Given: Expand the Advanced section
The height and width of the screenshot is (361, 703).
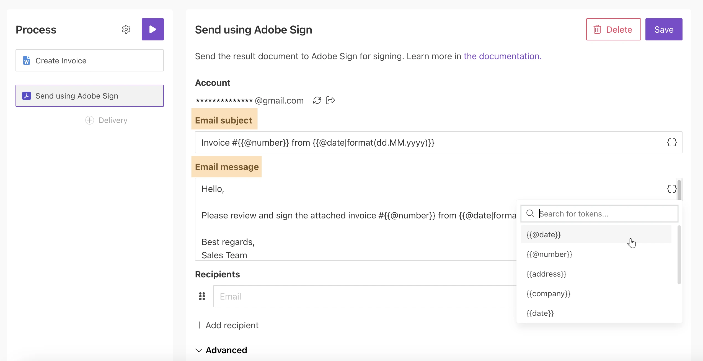Looking at the screenshot, I should click(x=221, y=350).
